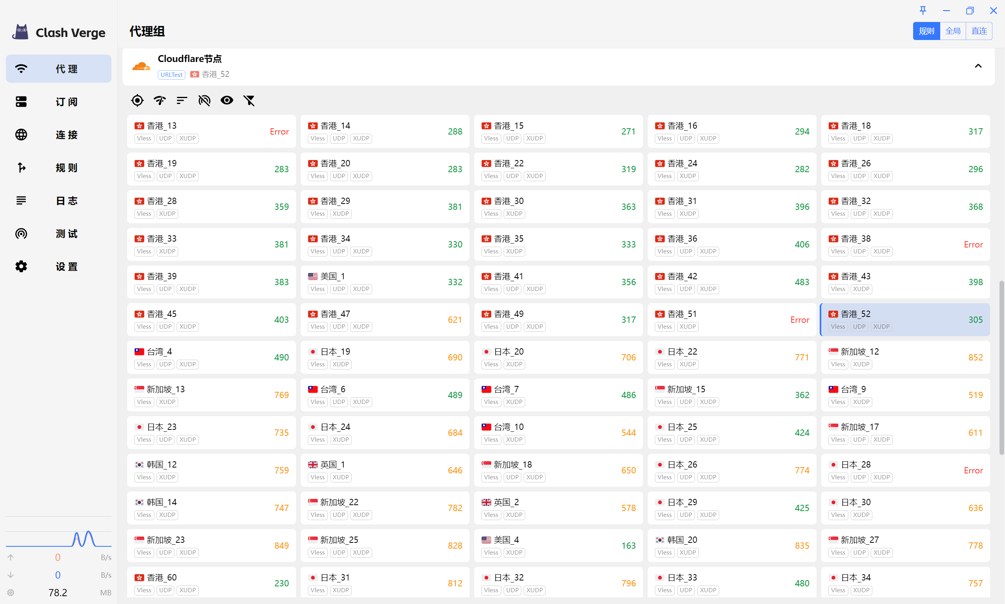Viewport: 1005px width, 604px height.
Task: Select proxy node 香港_18
Action: tap(906, 131)
